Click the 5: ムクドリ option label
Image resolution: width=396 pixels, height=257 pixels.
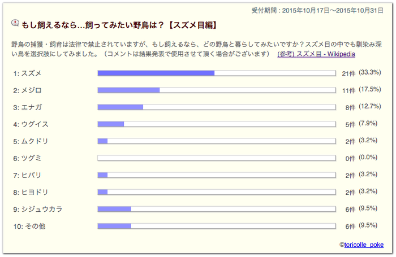click(31, 141)
